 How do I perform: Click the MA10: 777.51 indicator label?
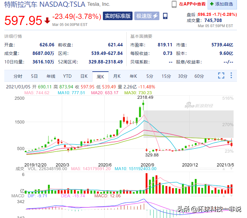[71, 93]
